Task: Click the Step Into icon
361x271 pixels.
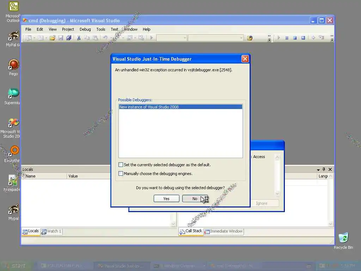Action: click(322, 38)
